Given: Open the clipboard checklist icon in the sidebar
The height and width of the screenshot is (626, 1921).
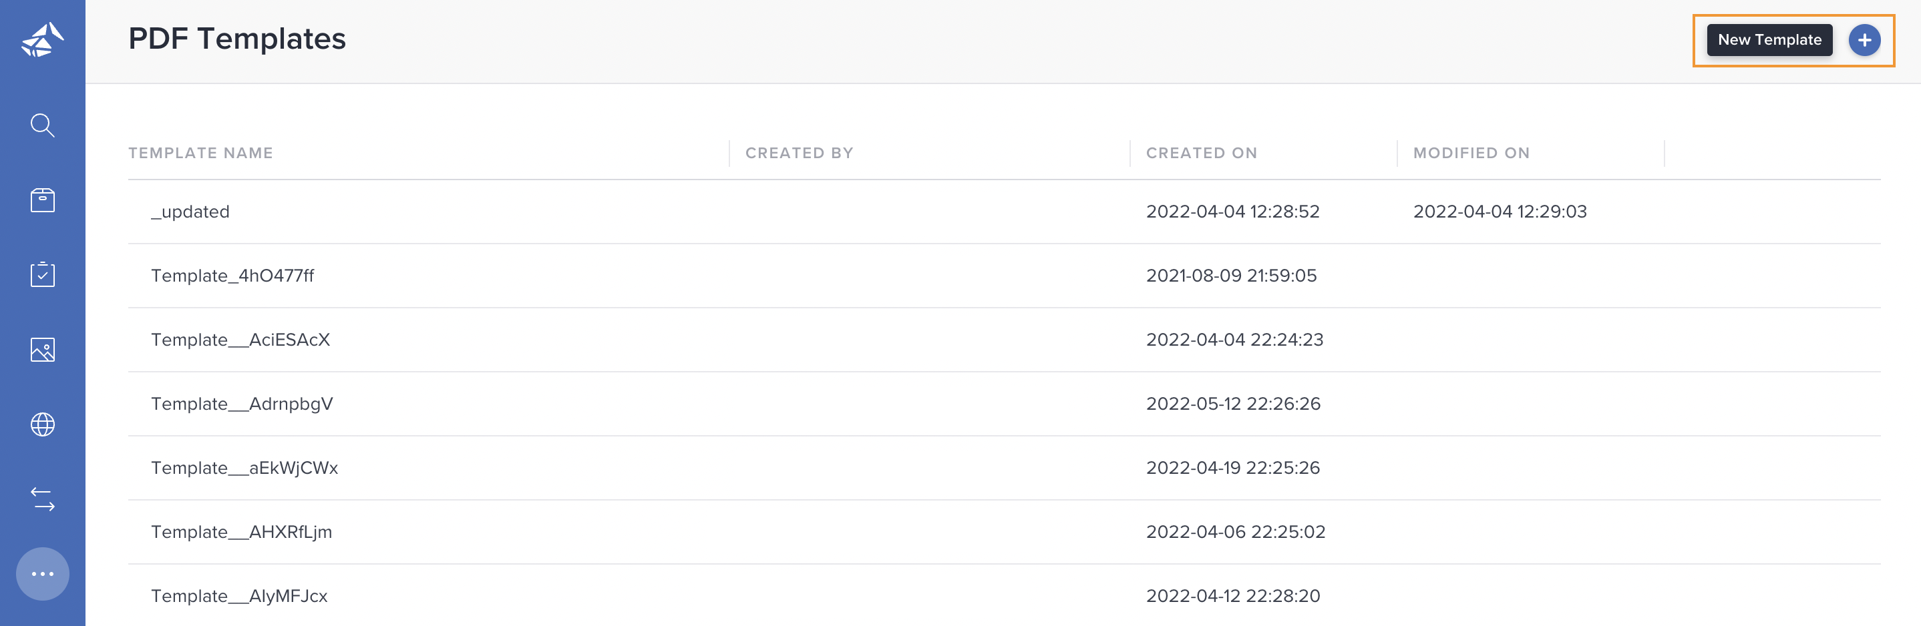Looking at the screenshot, I should [x=43, y=274].
